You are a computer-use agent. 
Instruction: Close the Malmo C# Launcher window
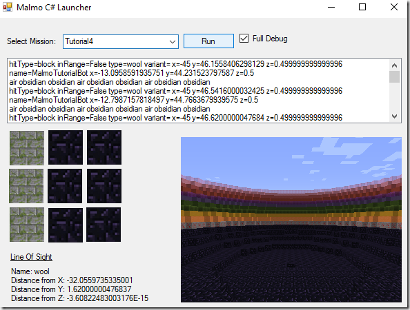click(394, 7)
